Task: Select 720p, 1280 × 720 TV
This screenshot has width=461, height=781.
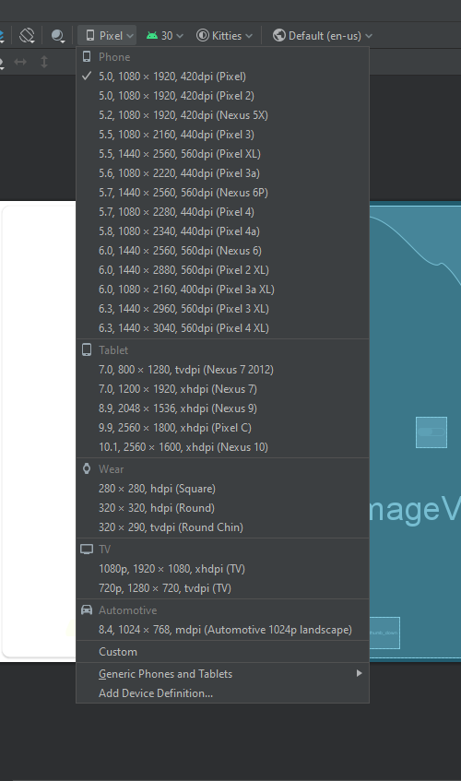Action: (x=222, y=588)
